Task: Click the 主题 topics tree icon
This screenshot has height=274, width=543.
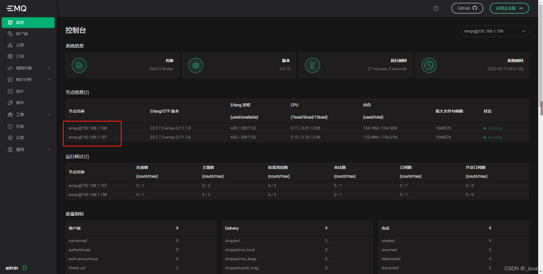Action: click(x=10, y=45)
